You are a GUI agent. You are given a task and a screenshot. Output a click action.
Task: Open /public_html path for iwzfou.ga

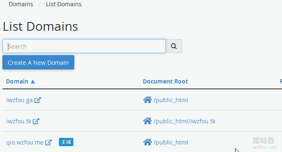171,100
